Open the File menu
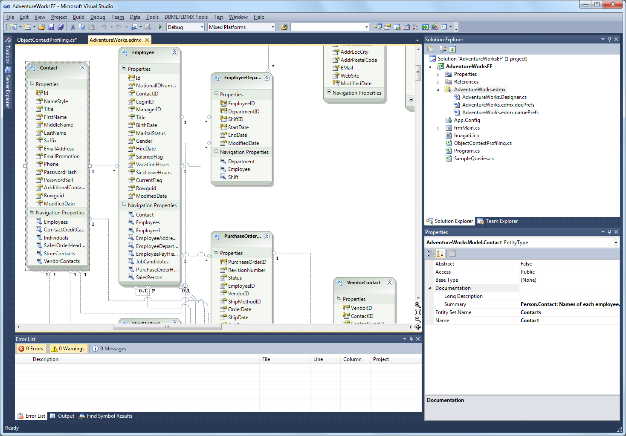The width and height of the screenshot is (626, 436). [x=10, y=17]
